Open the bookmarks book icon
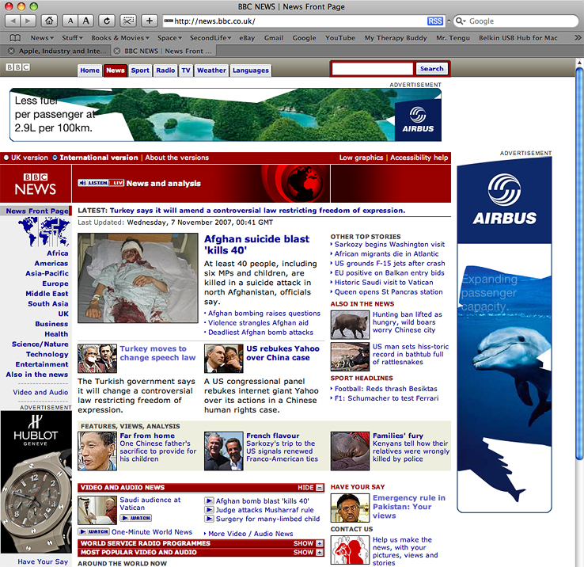This screenshot has height=567, width=584. coord(15,38)
